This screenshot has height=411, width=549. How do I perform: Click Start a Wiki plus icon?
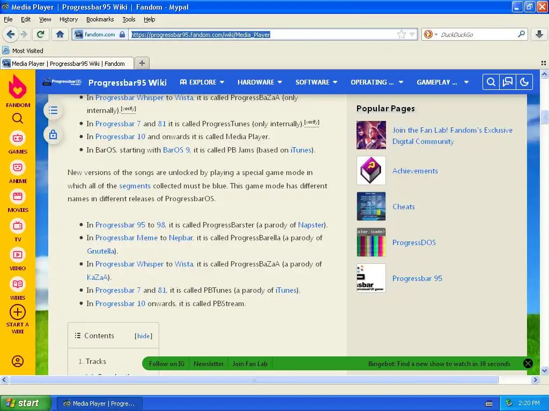point(18,313)
